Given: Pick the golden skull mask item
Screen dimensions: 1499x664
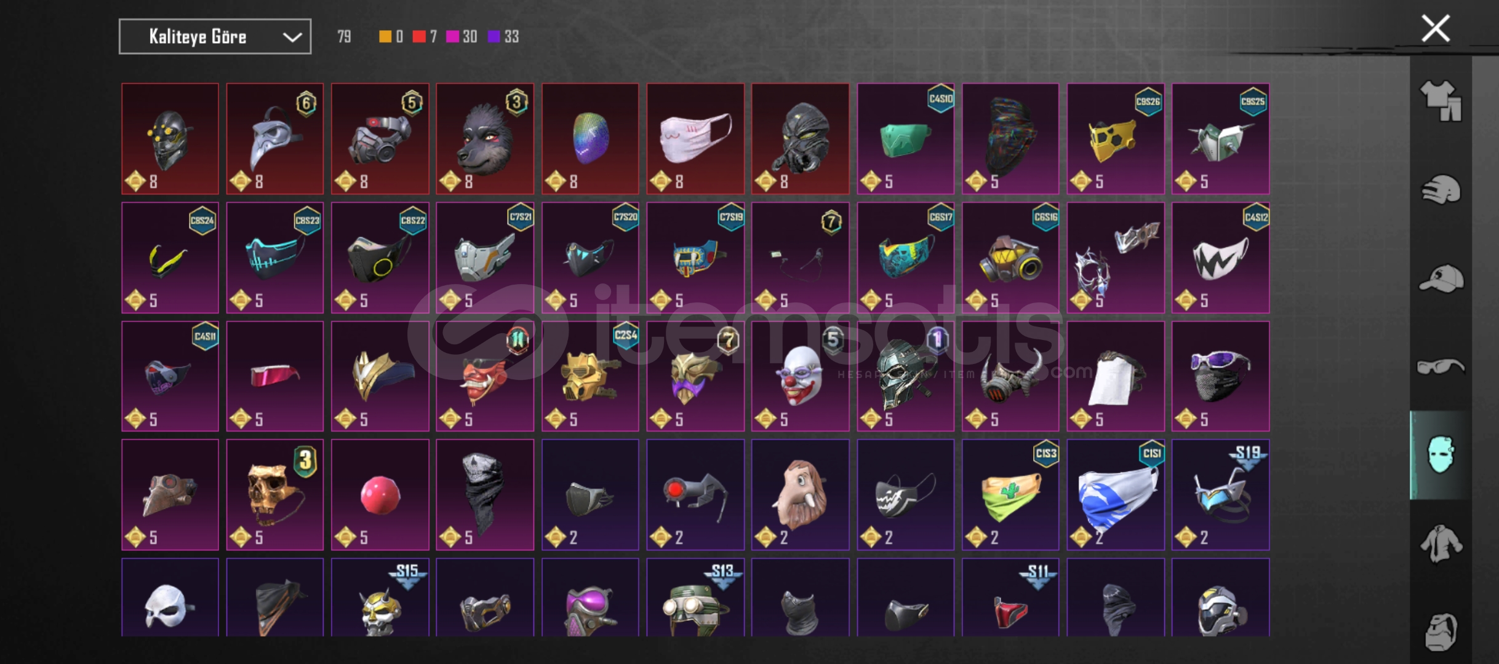Looking at the screenshot, I should (x=274, y=495).
